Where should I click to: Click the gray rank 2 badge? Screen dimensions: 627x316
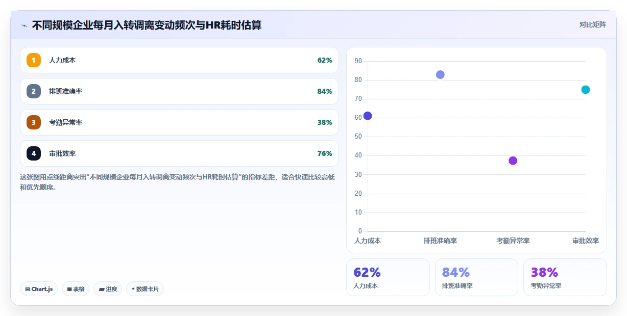tap(34, 91)
